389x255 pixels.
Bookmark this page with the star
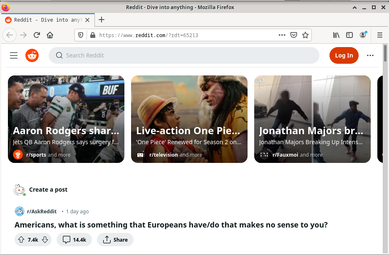click(x=305, y=35)
